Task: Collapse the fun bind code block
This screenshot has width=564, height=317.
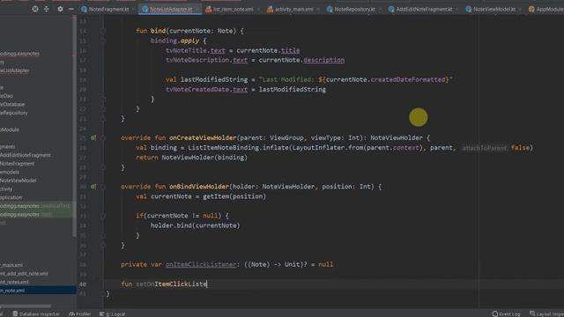Action: (103, 32)
